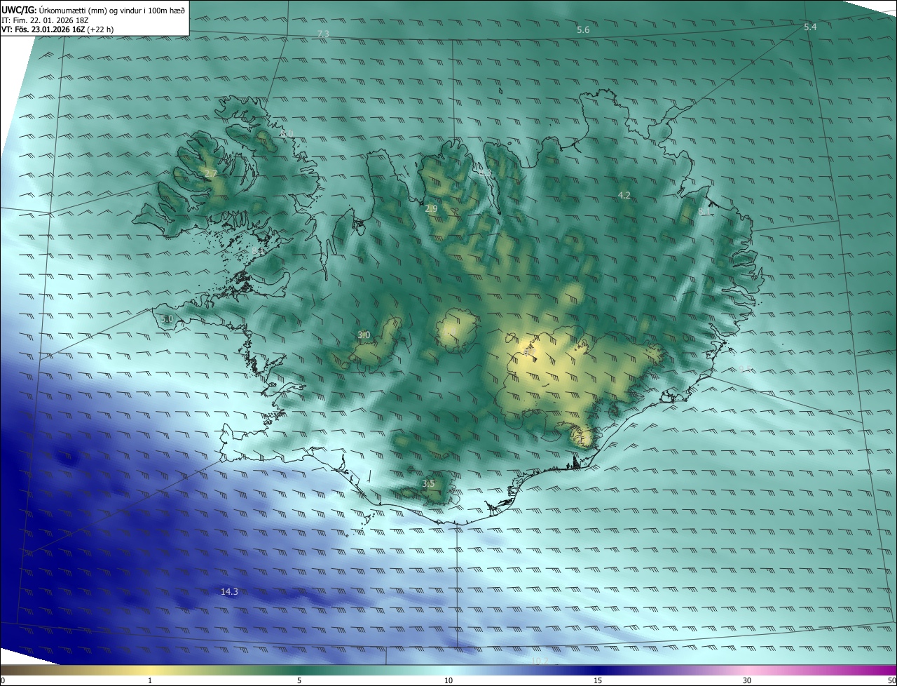Click the 0 tick on the color legend
The image size is (897, 686).
pos(3,680)
